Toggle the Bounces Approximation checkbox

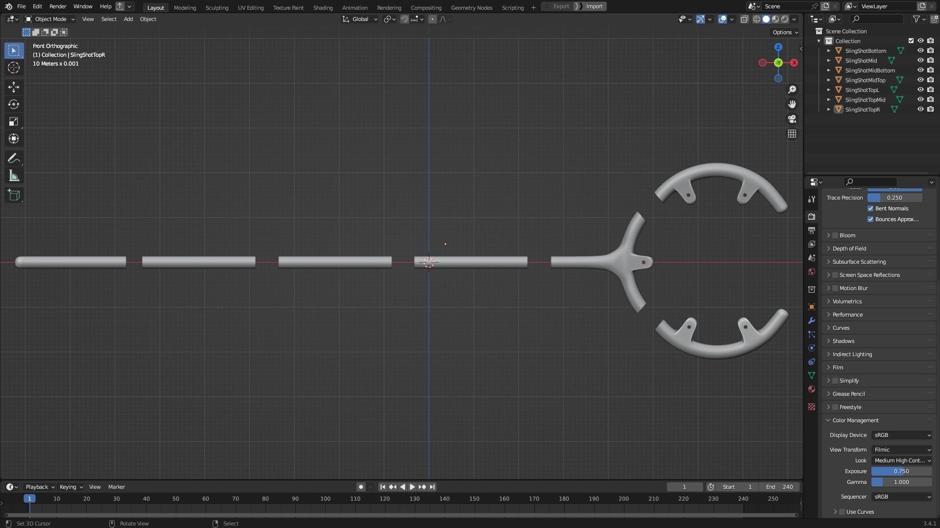tap(870, 219)
